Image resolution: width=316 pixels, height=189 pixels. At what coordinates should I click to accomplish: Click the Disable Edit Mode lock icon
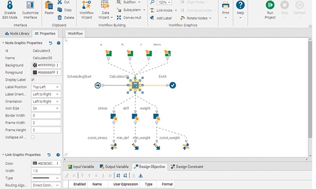pos(9,5)
